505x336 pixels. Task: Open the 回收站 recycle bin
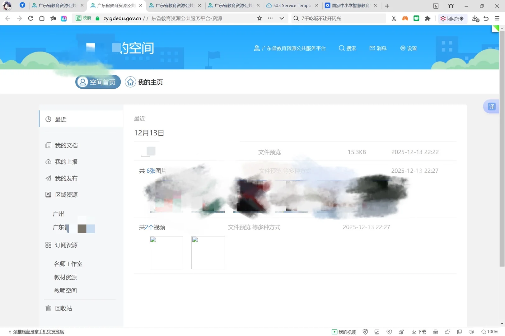pos(63,308)
